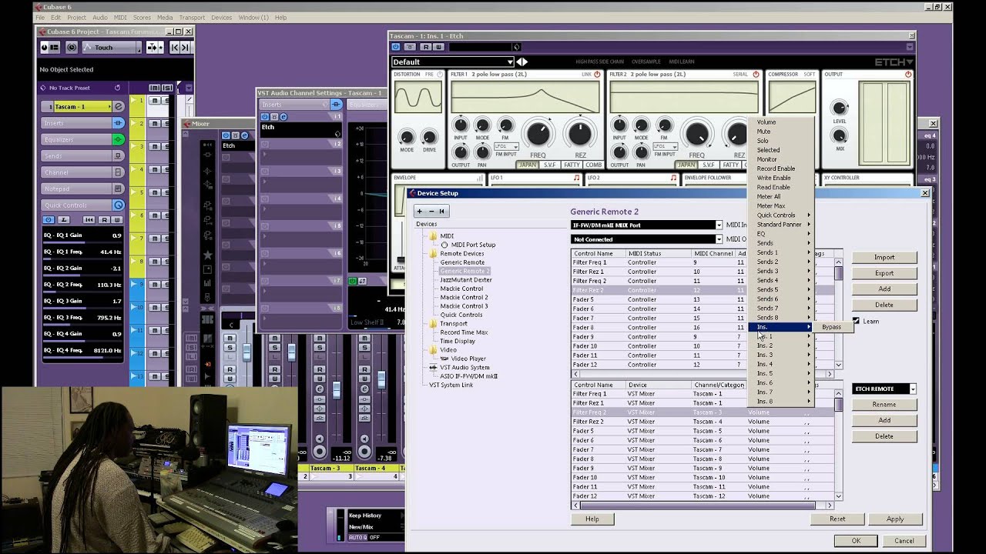Image resolution: width=986 pixels, height=554 pixels.
Task: Toggle Distortion power button
Action: coord(439,75)
